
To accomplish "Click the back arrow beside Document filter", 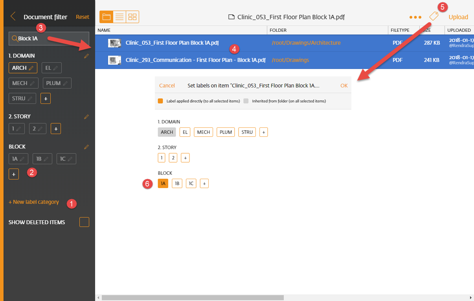I will [13, 16].
